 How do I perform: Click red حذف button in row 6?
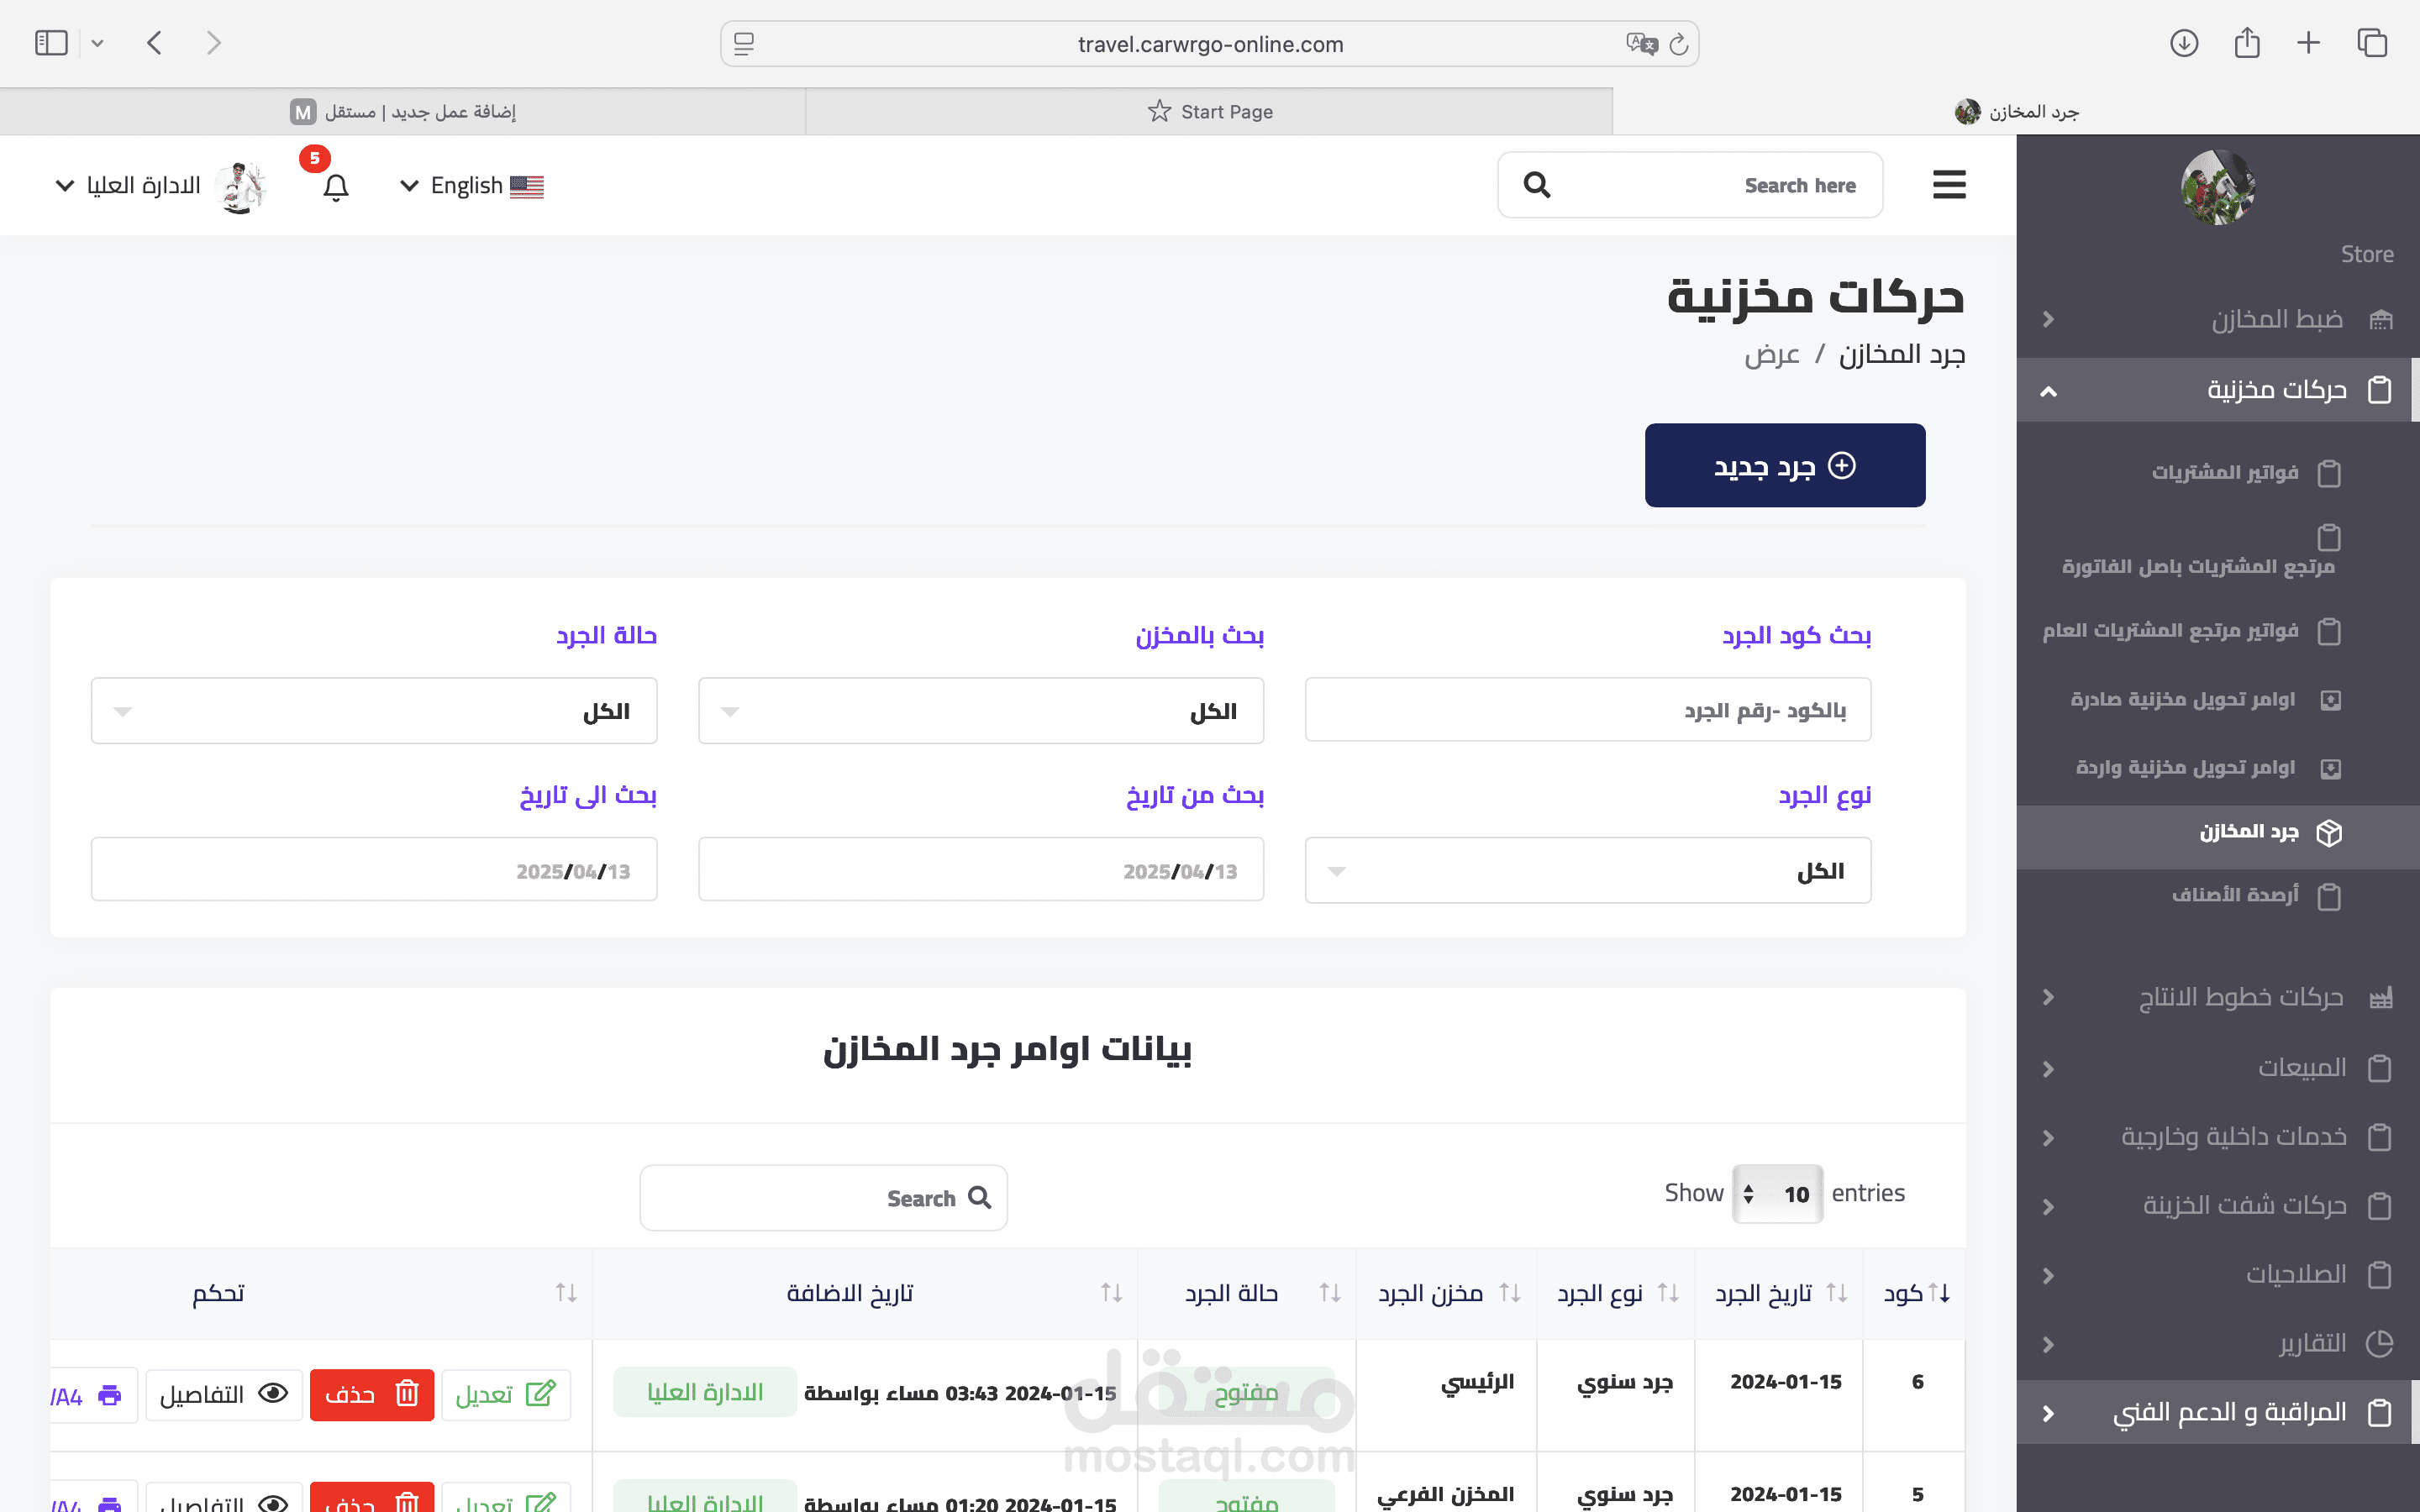(x=371, y=1394)
